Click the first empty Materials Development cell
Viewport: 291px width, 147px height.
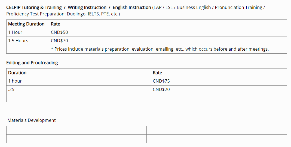(x=76, y=130)
